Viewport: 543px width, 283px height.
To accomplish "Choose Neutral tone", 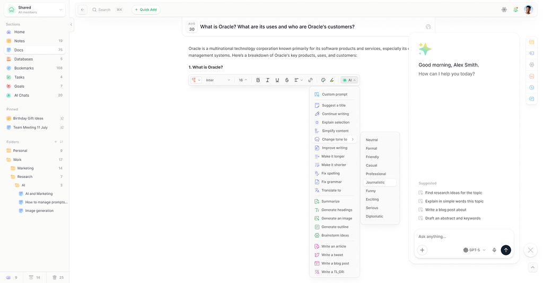I will 380,140.
